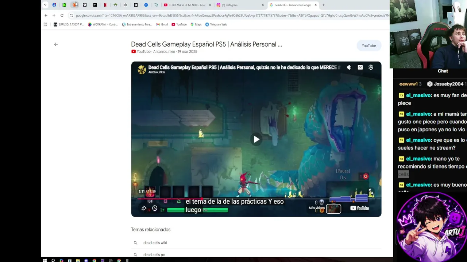Open a new browser tab
467x262 pixels.
(323, 5)
